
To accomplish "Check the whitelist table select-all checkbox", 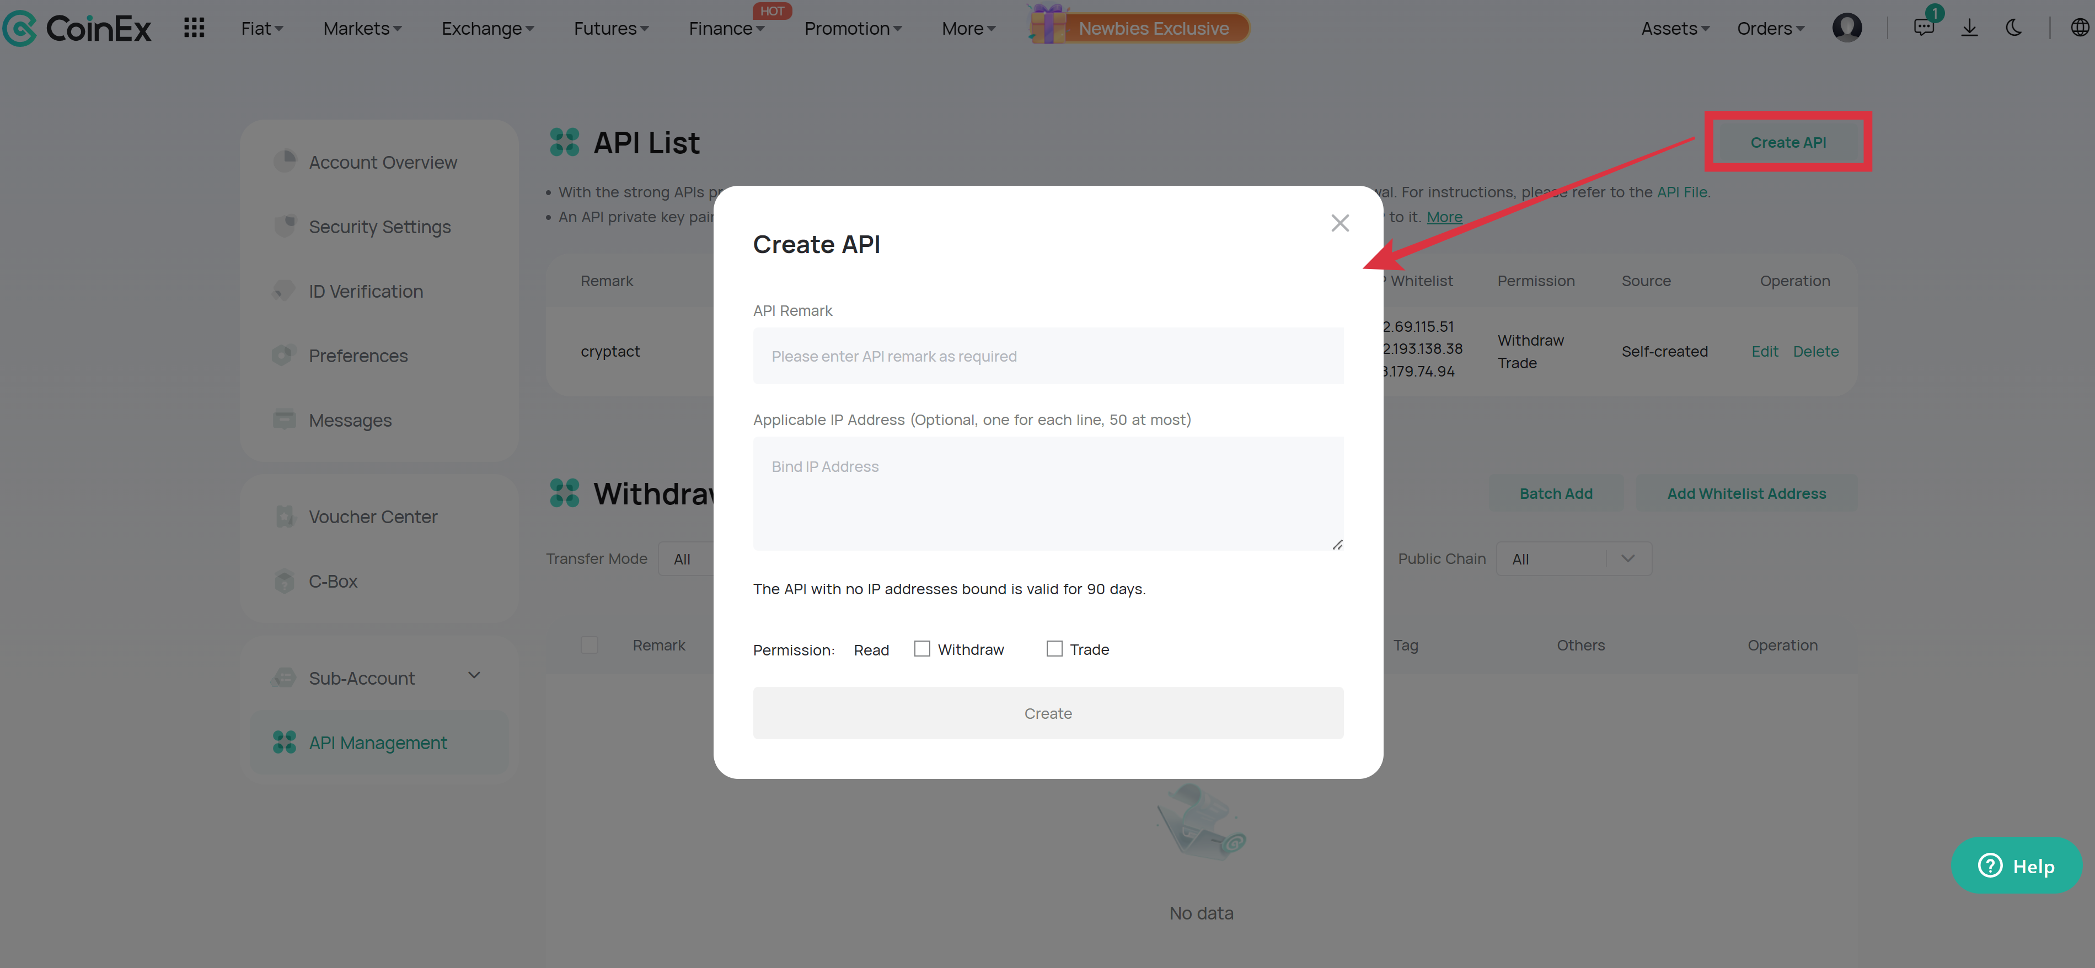I will [590, 646].
